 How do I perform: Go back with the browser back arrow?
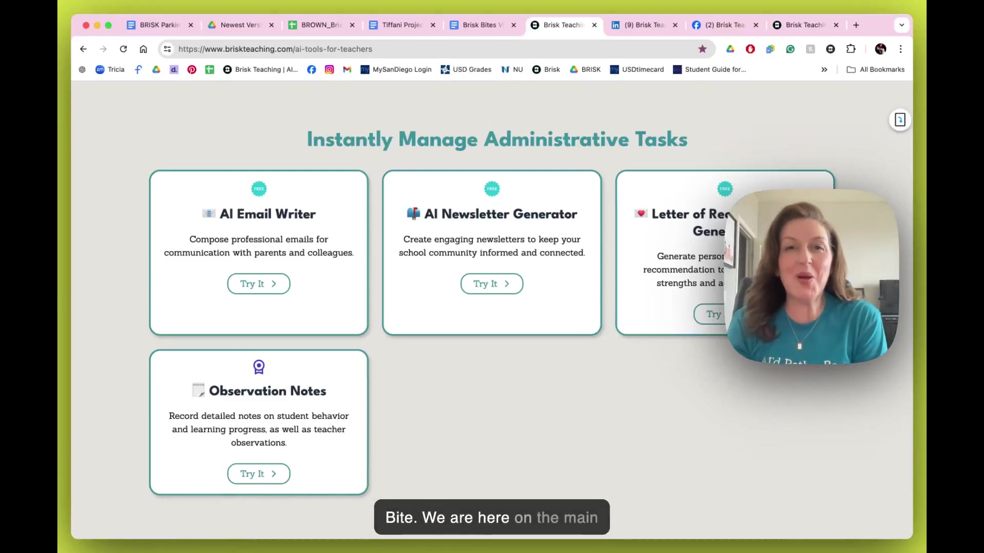click(83, 49)
